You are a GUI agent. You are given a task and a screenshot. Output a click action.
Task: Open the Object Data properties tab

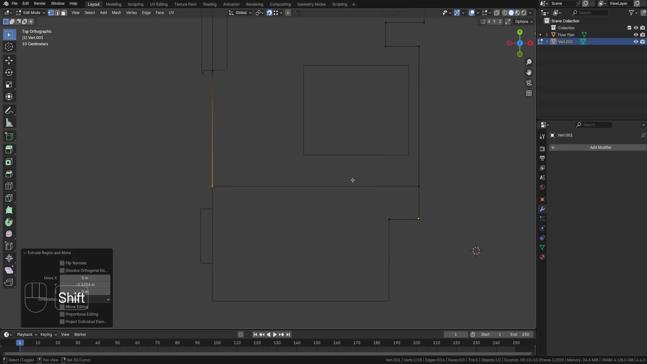pos(542,248)
